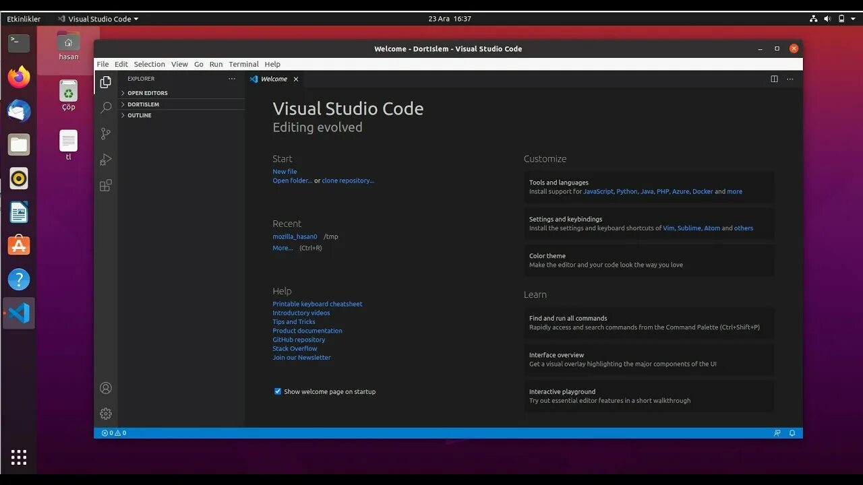Close the Welcome tab
The width and height of the screenshot is (863, 485).
click(x=295, y=79)
